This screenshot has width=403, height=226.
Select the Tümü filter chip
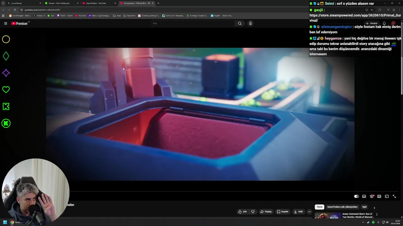320,207
